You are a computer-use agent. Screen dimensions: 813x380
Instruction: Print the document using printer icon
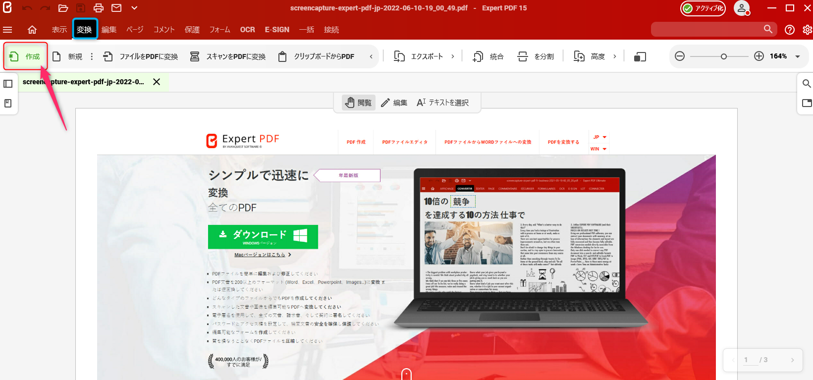point(99,8)
